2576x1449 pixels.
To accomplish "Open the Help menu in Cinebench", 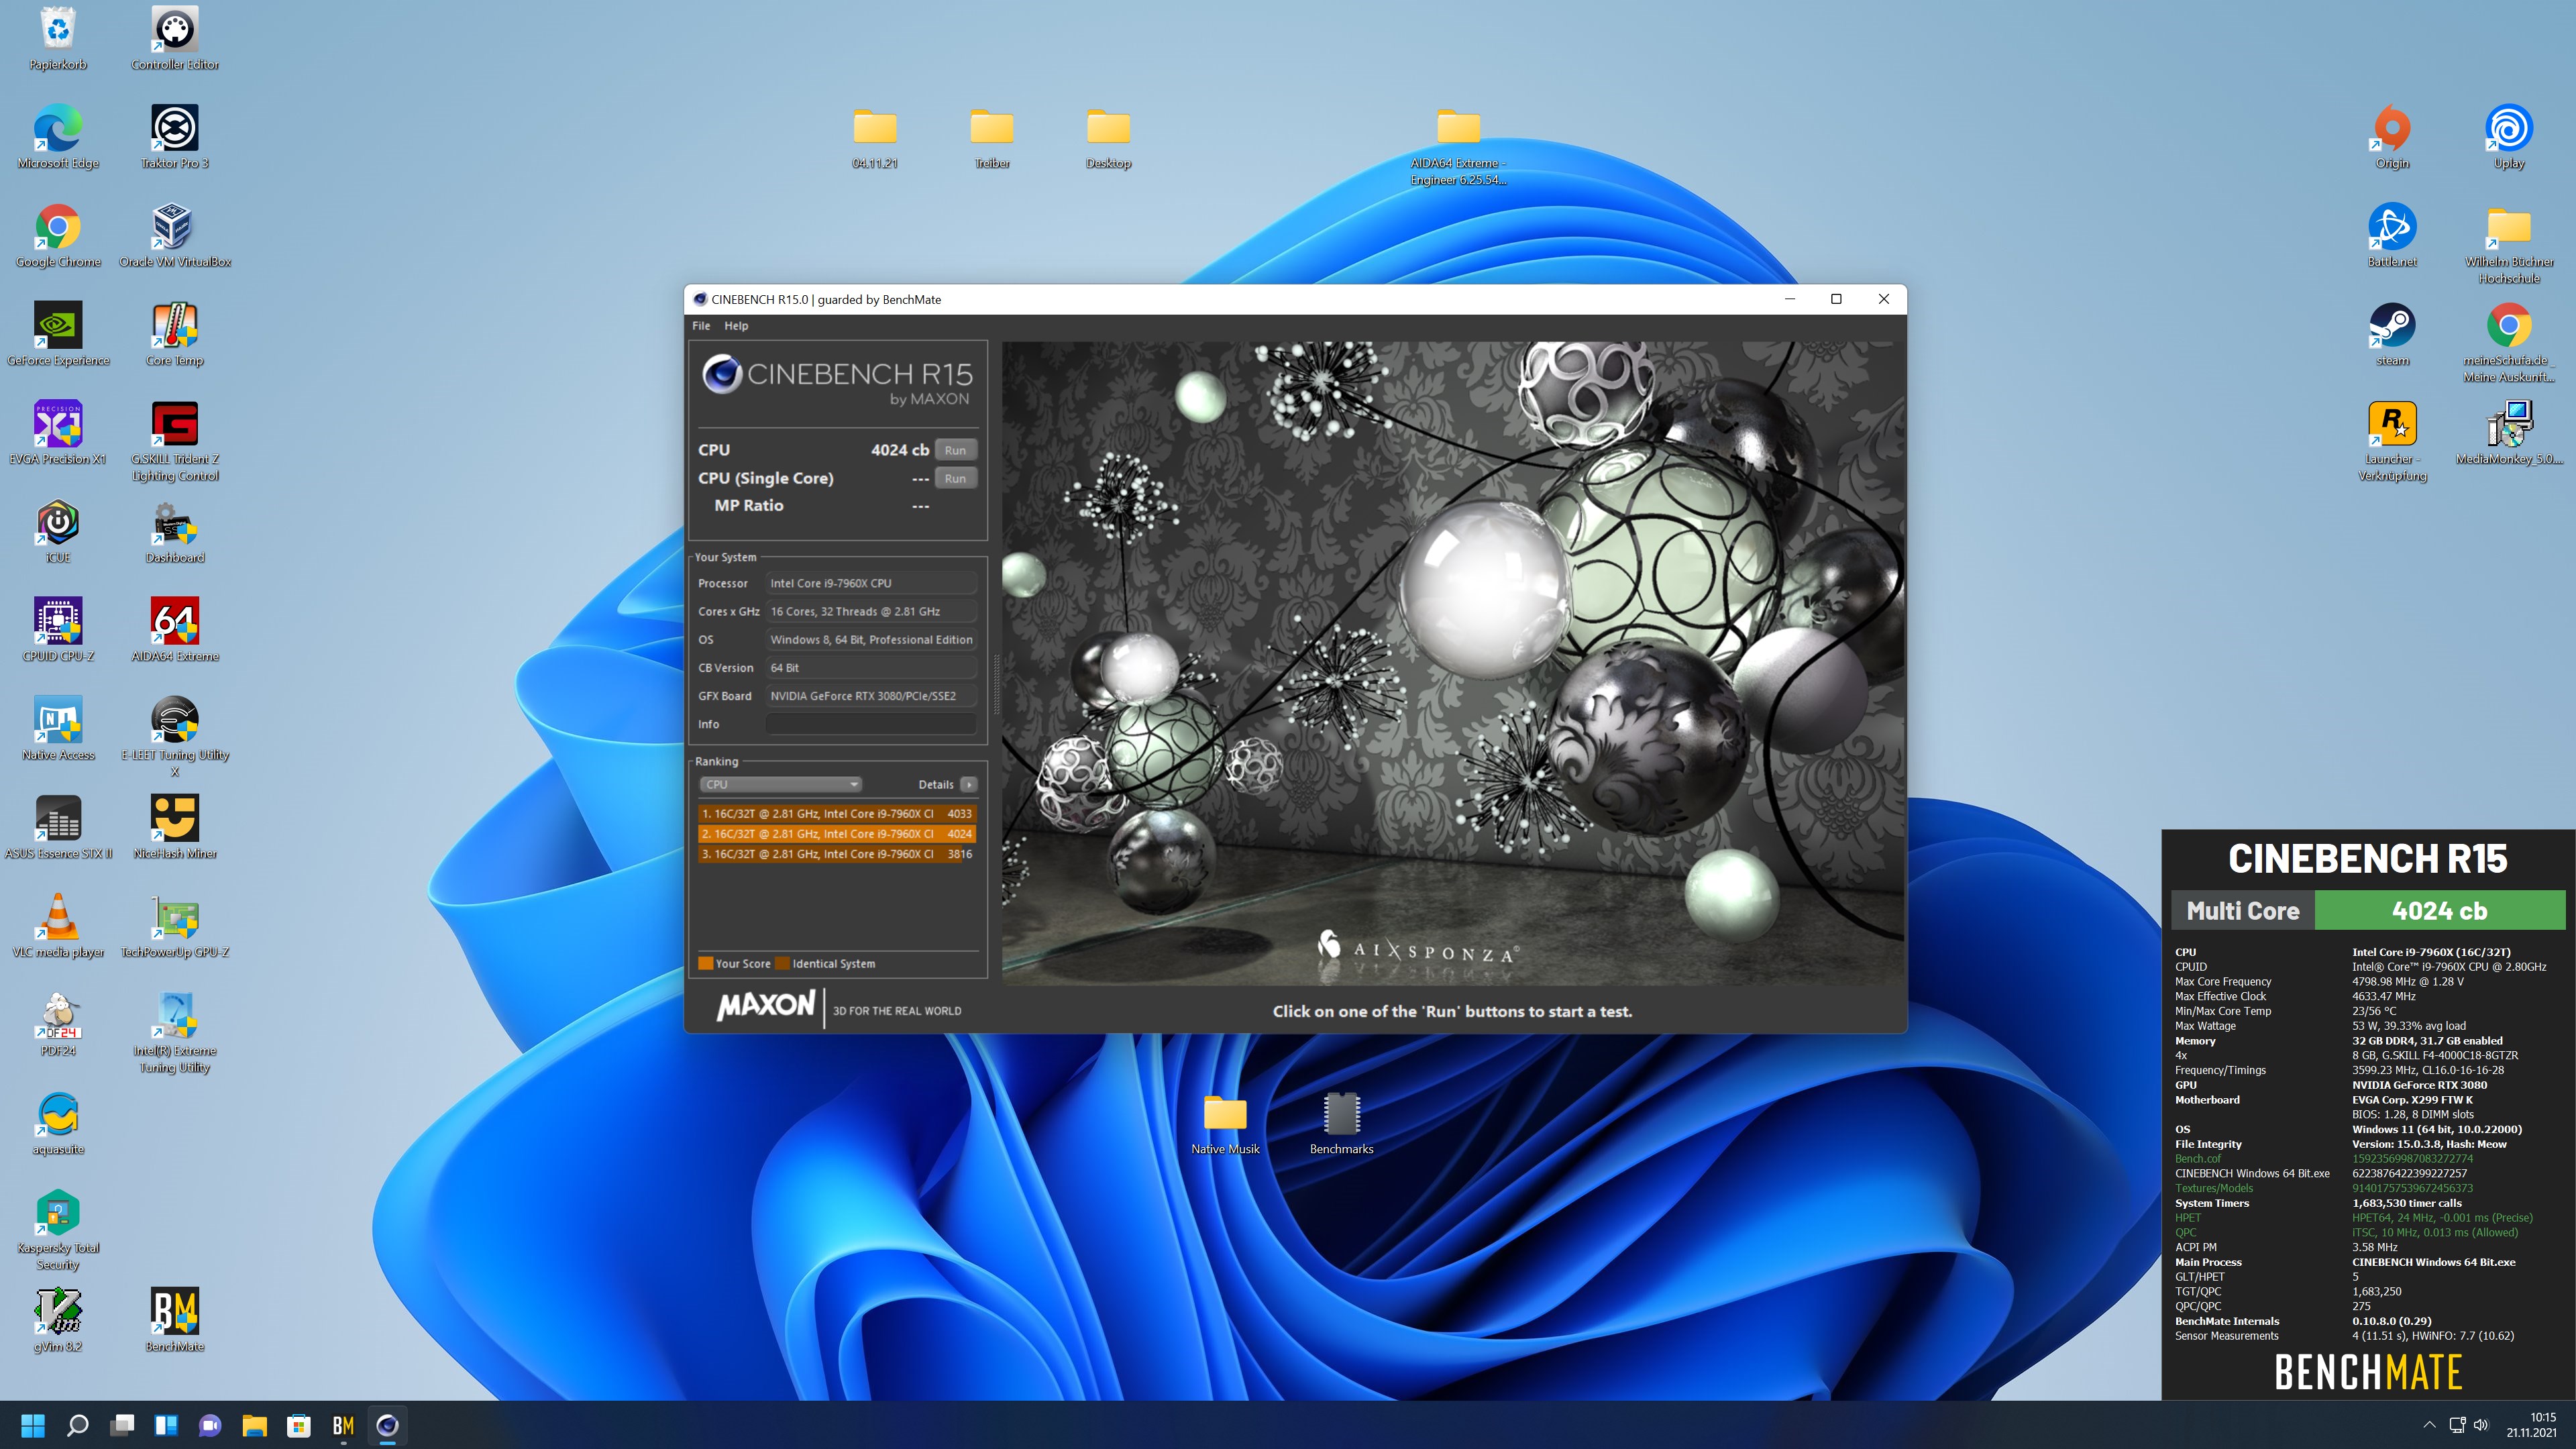I will 736,326.
